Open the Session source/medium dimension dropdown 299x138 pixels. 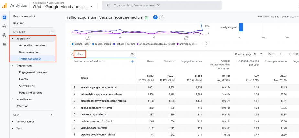(x=89, y=61)
